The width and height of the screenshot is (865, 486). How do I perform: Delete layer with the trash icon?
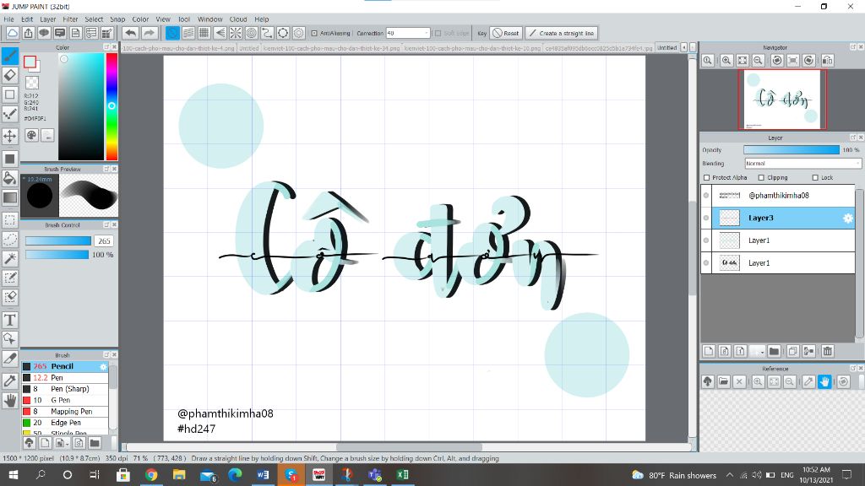827,351
